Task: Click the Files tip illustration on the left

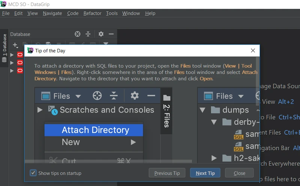Action: [103, 125]
